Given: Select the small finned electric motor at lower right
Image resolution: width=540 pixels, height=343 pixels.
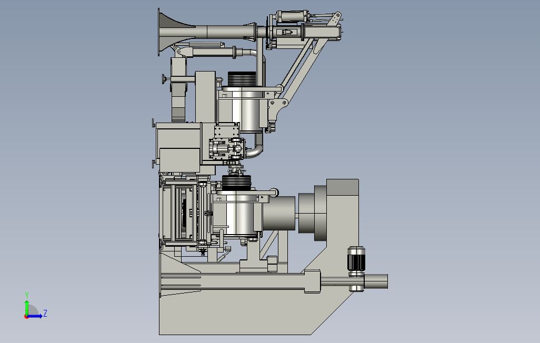Looking at the screenshot, I should tap(356, 259).
